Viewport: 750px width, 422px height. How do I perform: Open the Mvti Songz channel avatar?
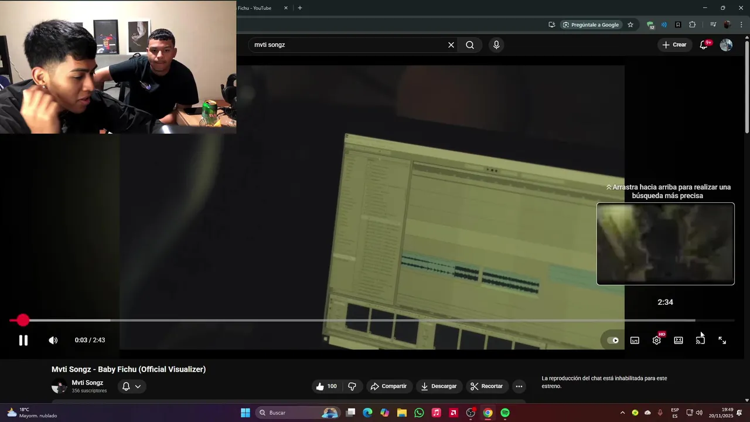tap(59, 386)
